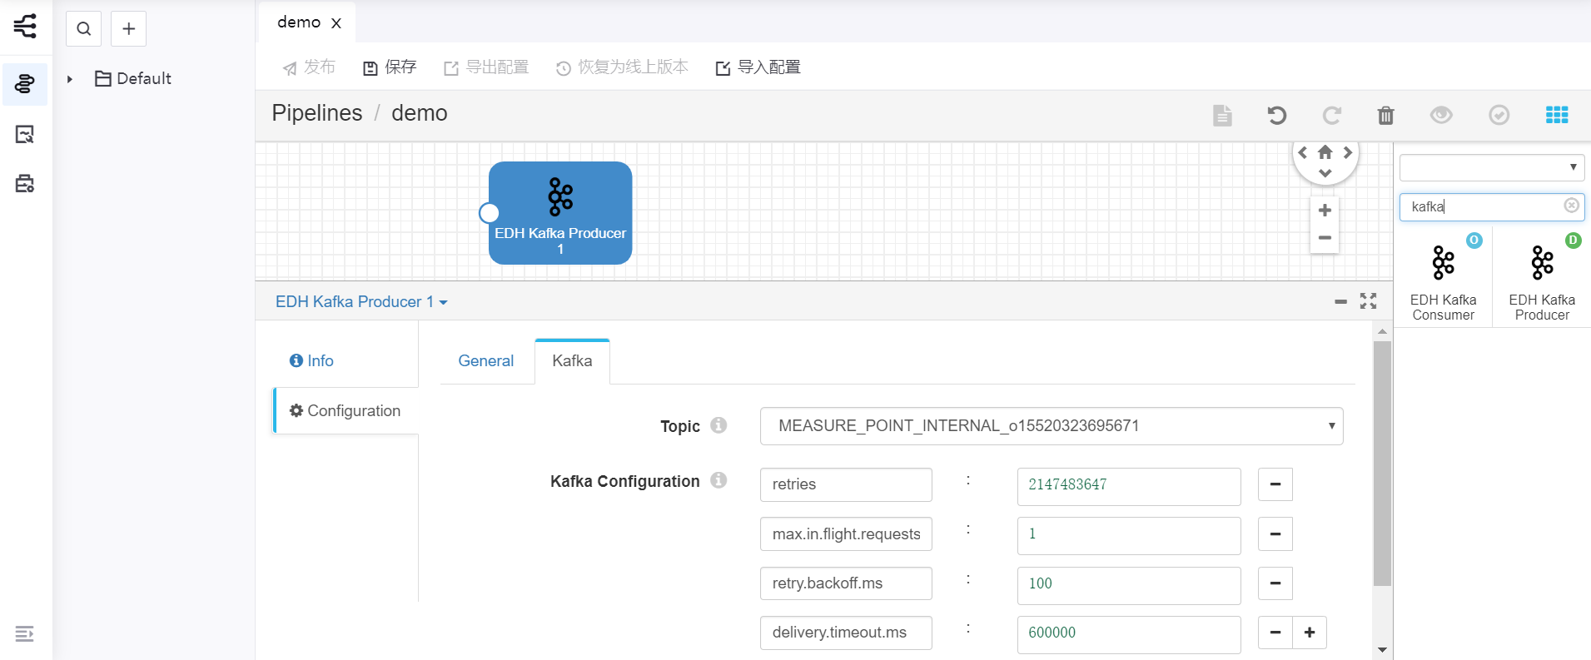This screenshot has width=1591, height=660.
Task: Expand the Default folder tree
Action: pos(70,79)
